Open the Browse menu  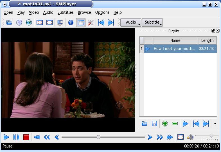[x=84, y=12]
